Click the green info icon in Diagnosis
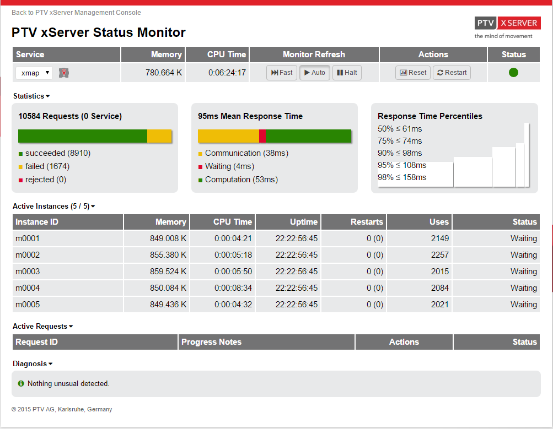 [x=21, y=383]
